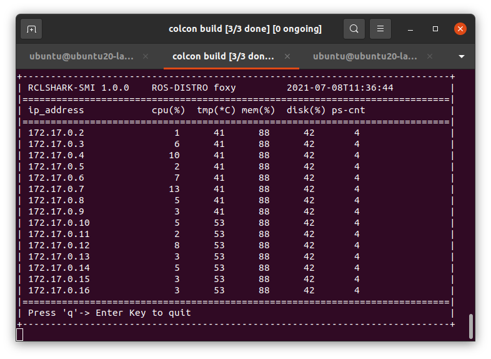491x359 pixels.
Task: Click IP address 172.17.0.13
Action: tap(59, 257)
